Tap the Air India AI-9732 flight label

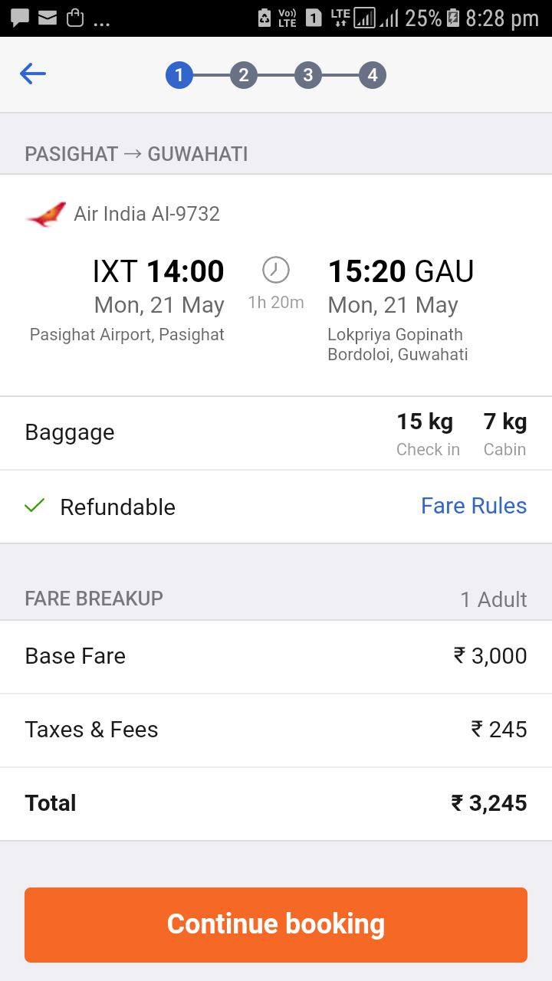pyautogui.click(x=146, y=214)
